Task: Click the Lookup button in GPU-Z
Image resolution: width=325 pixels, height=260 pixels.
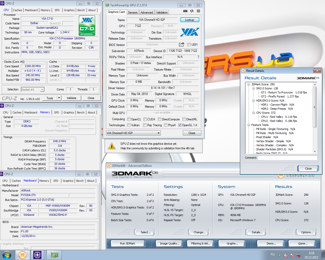Action: pyautogui.click(x=190, y=20)
